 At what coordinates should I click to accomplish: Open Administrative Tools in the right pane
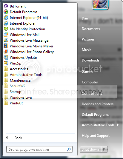[98, 125]
